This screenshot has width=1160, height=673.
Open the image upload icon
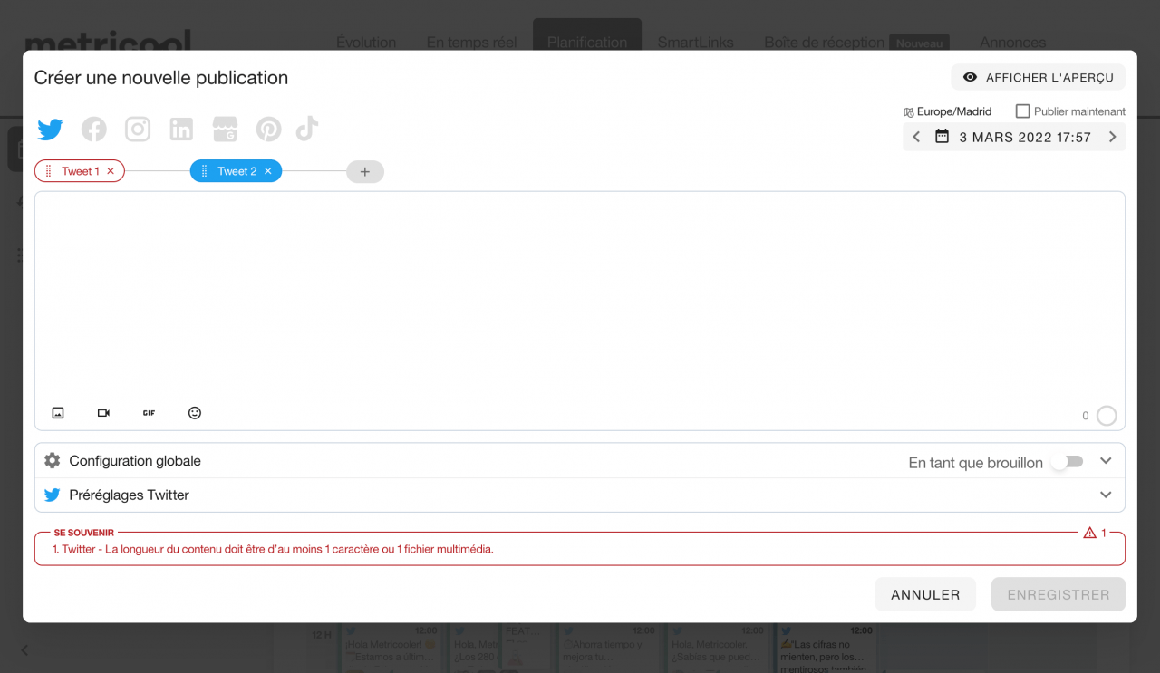[x=58, y=412]
